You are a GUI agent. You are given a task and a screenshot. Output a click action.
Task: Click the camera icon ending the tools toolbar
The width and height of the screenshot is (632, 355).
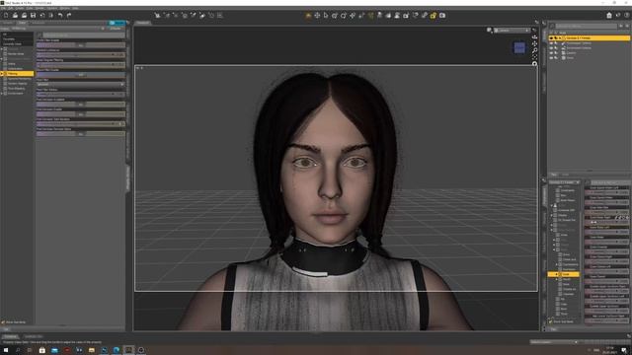coord(442,16)
